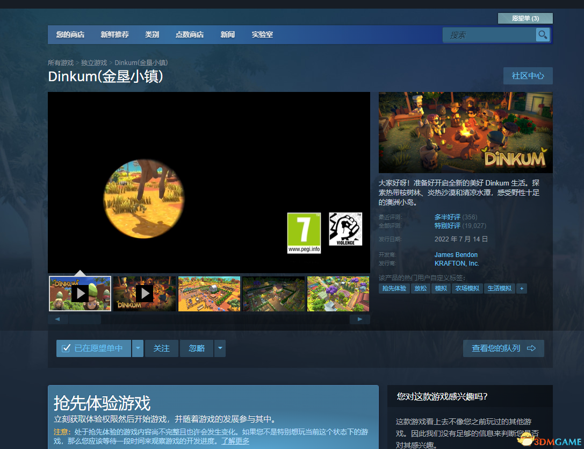
Task: Play the first Dinkum trailer thumbnail
Action: coord(80,294)
